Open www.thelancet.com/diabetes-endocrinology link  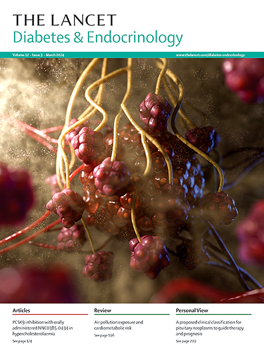pos(210,55)
